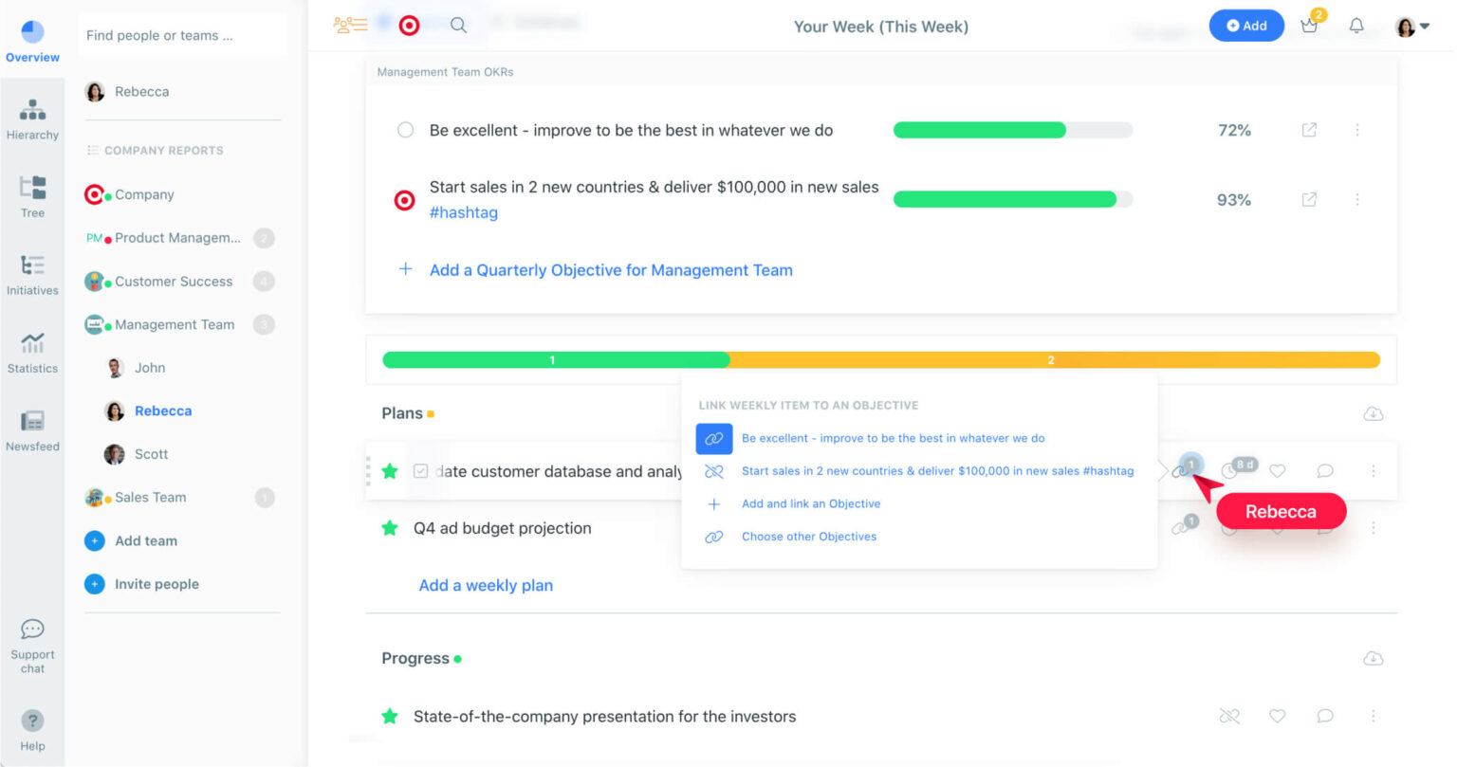1457x767 pixels.
Task: Select the radio button next to Be excellent objective
Action: click(x=405, y=130)
